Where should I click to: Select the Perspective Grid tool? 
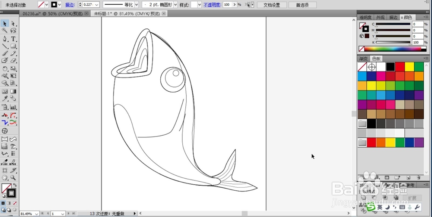point(13,83)
